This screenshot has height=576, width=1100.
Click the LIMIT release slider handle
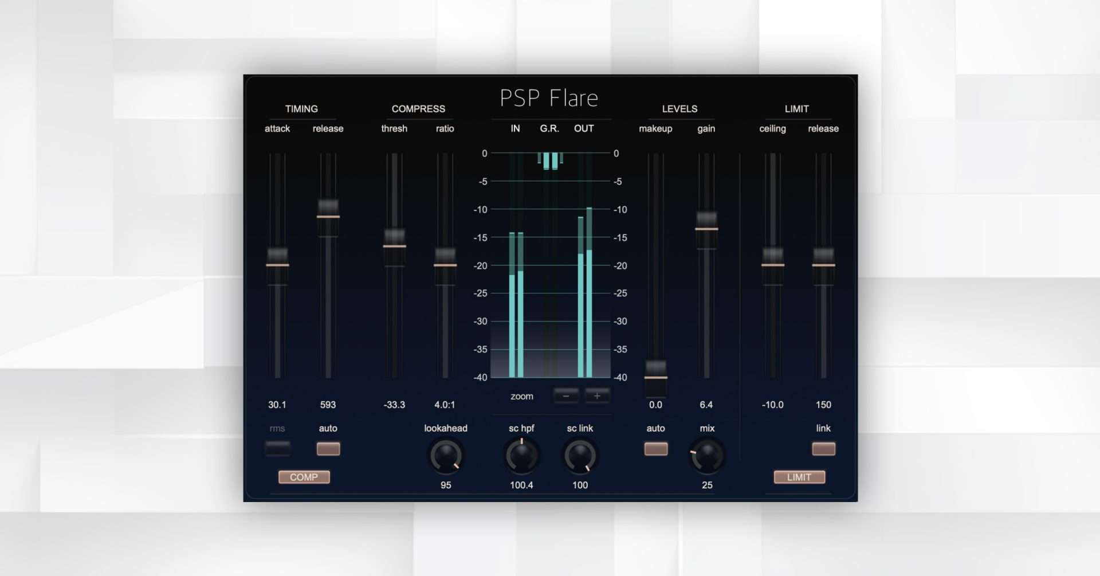(x=823, y=265)
